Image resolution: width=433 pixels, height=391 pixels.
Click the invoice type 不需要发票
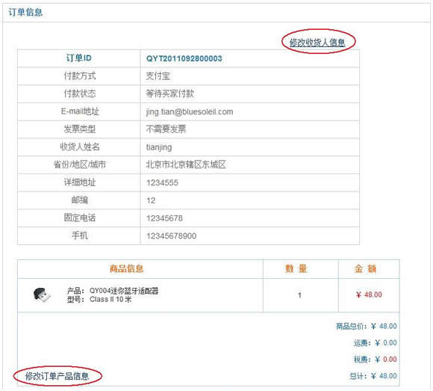166,129
